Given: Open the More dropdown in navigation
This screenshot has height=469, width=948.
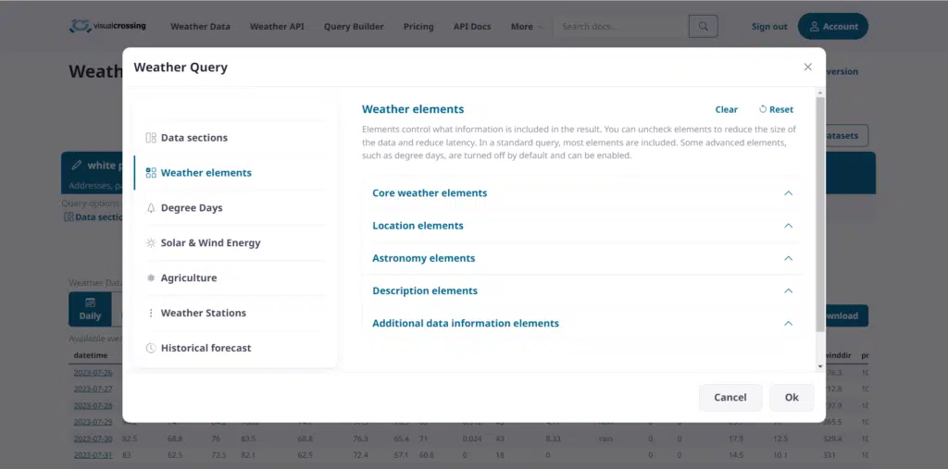Looking at the screenshot, I should coord(526,27).
